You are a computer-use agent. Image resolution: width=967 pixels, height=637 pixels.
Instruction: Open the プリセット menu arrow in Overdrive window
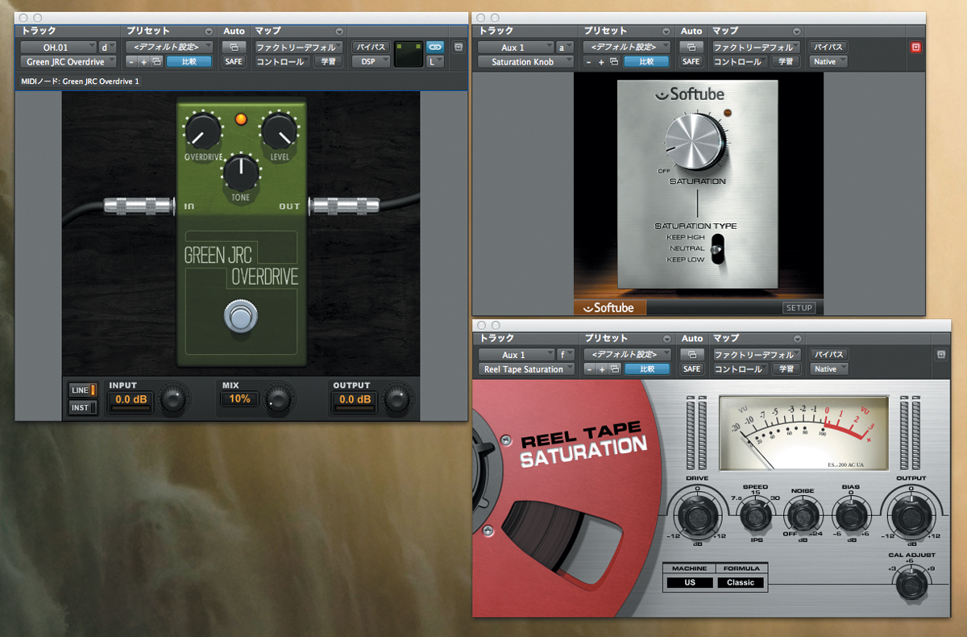pos(209,31)
